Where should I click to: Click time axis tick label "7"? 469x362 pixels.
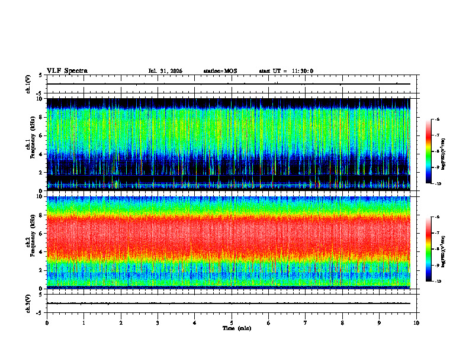coord(306,323)
